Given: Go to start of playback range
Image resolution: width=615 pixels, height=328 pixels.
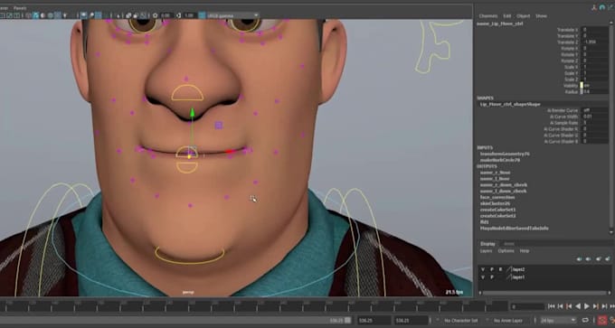Looking at the screenshot, I should (552, 306).
